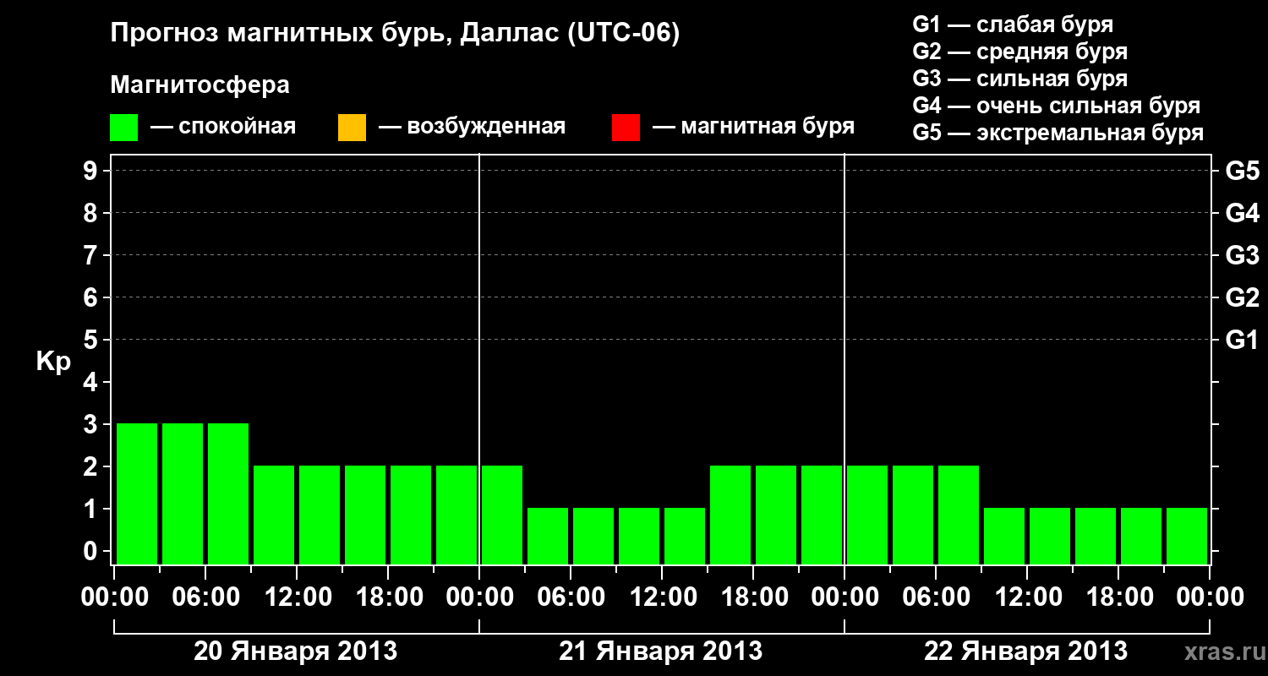Click the 06:00 Kp 3 bar on 20 January
This screenshot has width=1268, height=676.
pos(228,493)
